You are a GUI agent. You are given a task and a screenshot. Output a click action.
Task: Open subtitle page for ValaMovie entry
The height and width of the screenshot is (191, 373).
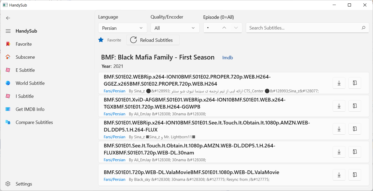point(355,175)
